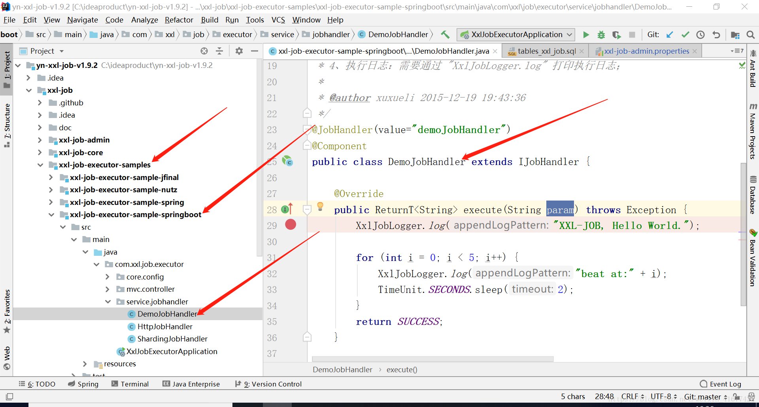Click the Spring bean gutter icon on line 25
Image resolution: width=759 pixels, height=407 pixels.
pyautogui.click(x=287, y=161)
